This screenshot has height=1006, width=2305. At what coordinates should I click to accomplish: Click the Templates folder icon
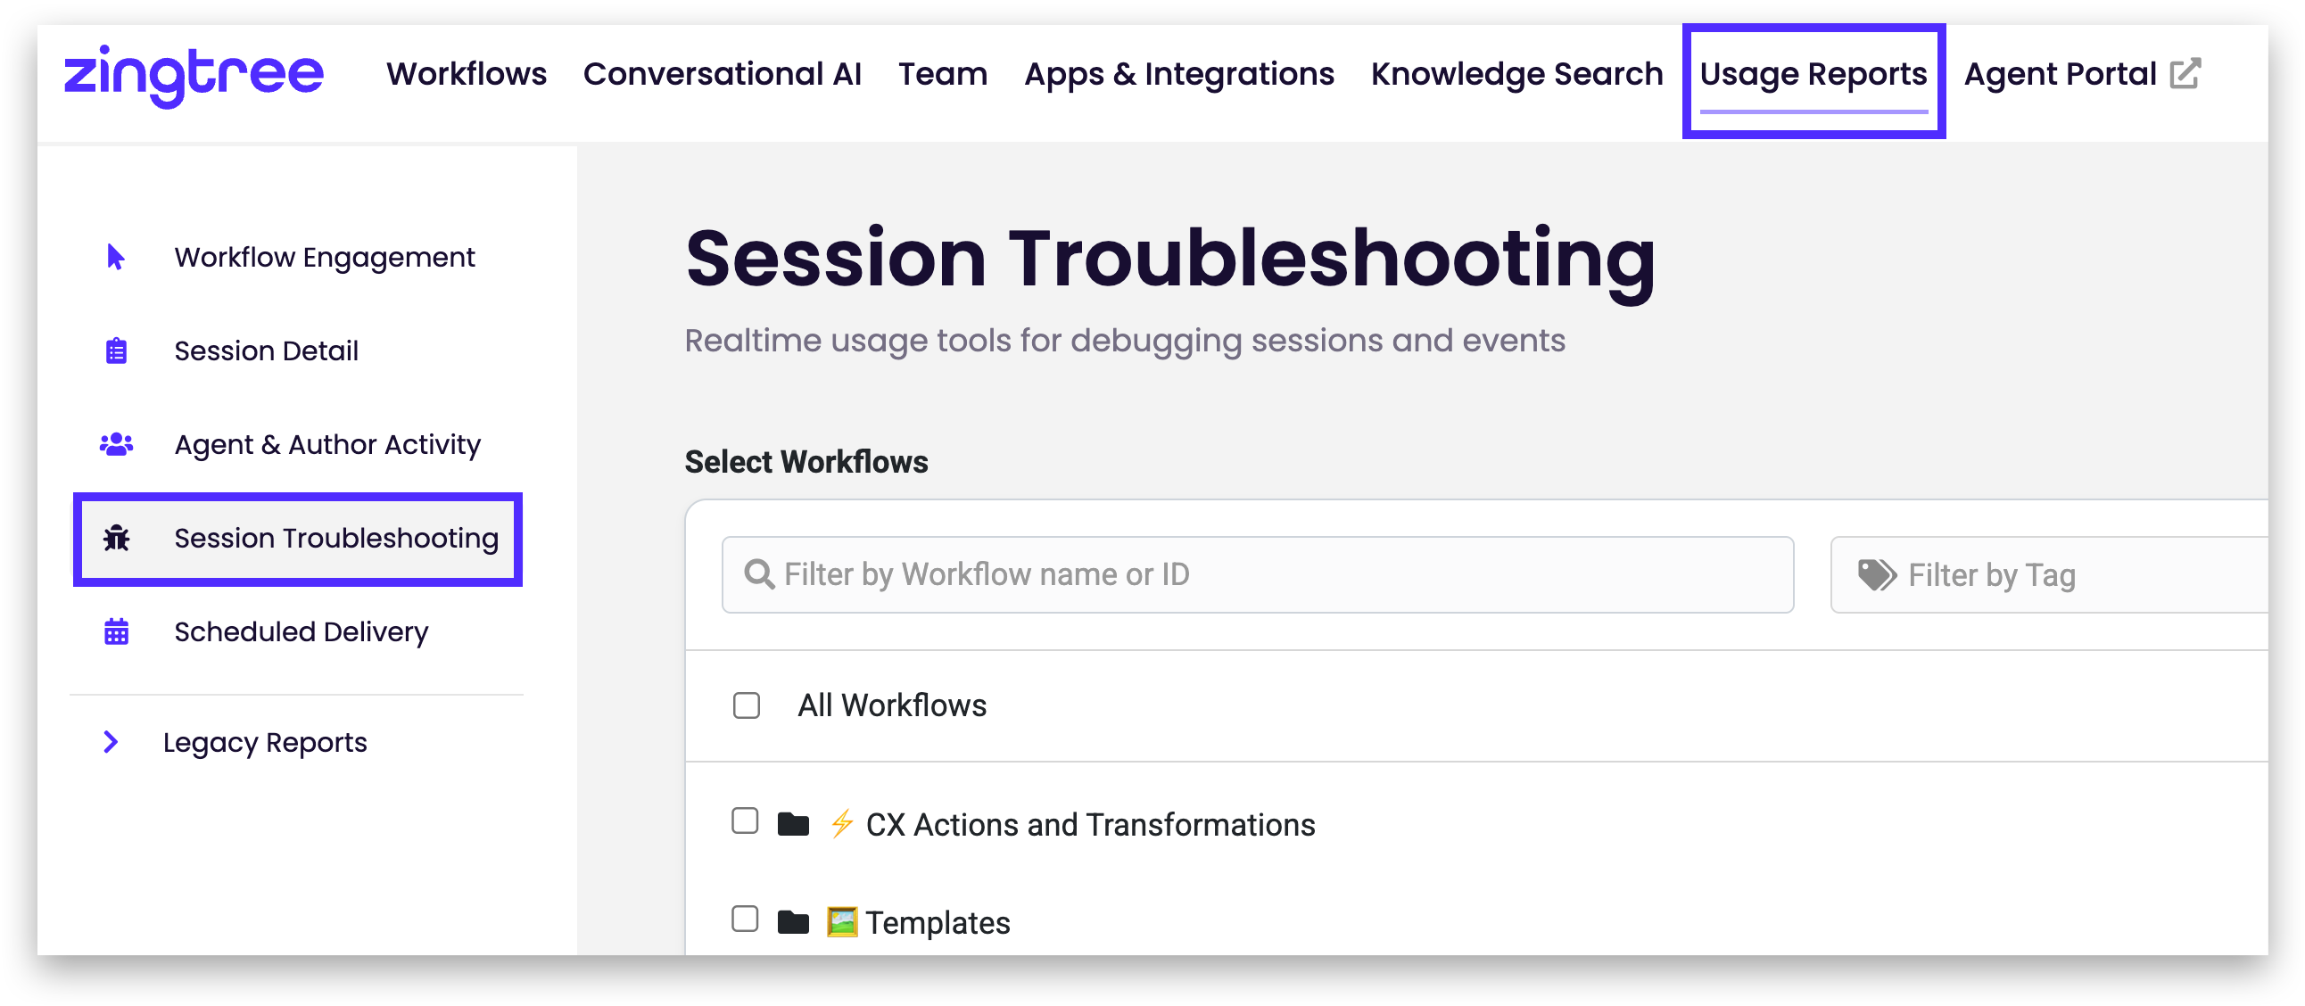pos(793,922)
